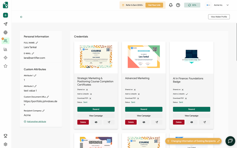Open the globe icon in the sidebar
Viewport: 237px width, 148px height.
[5, 32]
